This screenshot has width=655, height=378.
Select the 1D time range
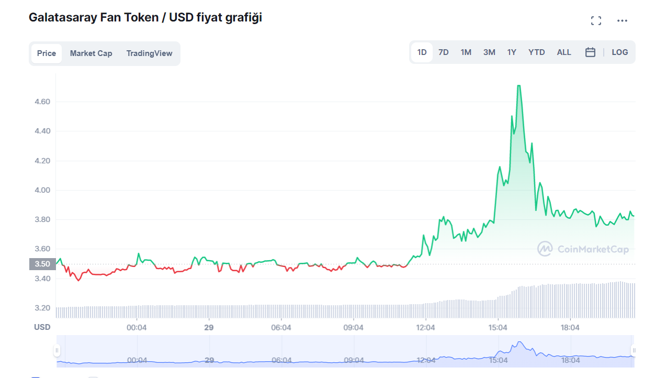(x=422, y=52)
